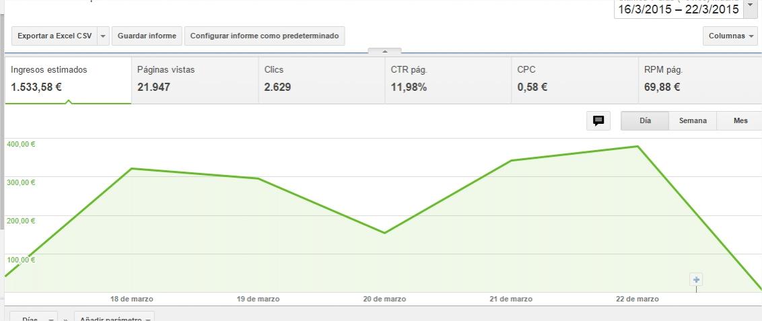Viewport: 762px width, 321px height.
Task: Select the CTR pág. metric tab
Action: (448, 79)
